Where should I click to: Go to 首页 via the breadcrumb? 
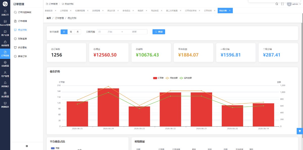coord(49,18)
